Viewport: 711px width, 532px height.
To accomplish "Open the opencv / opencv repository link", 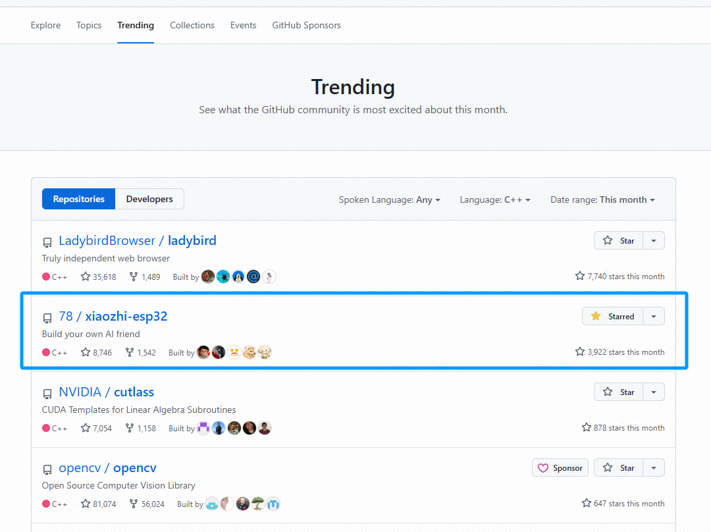I will tap(107, 467).
